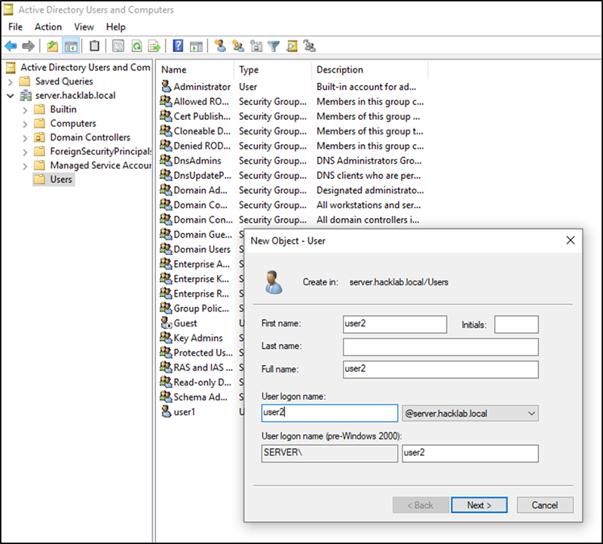The image size is (603, 544).
Task: Select the Read-only D... list entry
Action: tap(202, 382)
